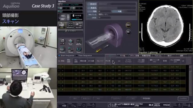
Task: Click the 患者名 input field
Action: 117,8
